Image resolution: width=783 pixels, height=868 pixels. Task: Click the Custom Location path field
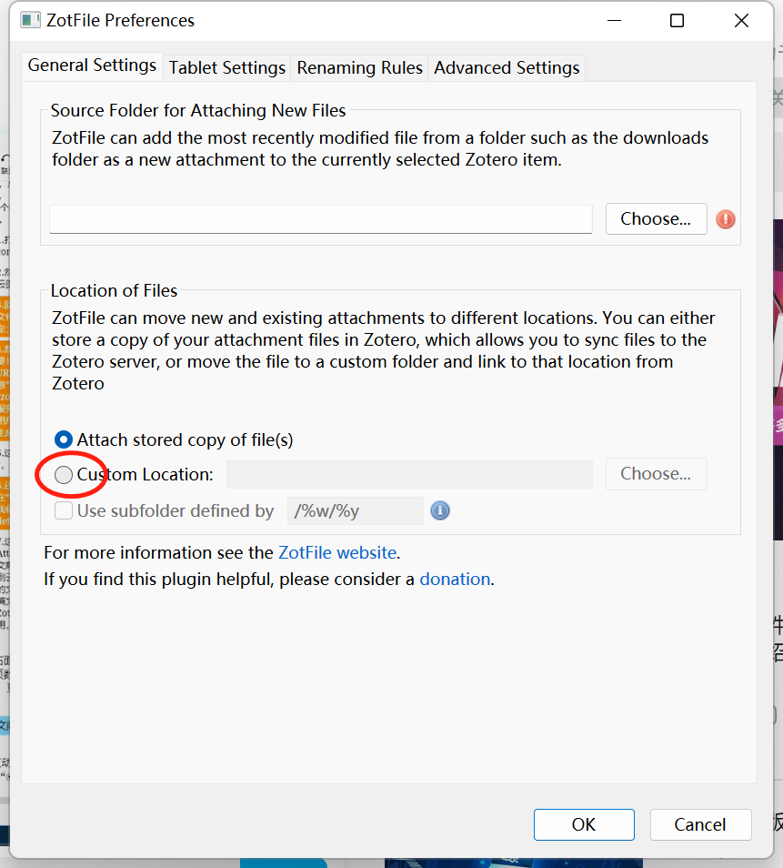coord(409,474)
